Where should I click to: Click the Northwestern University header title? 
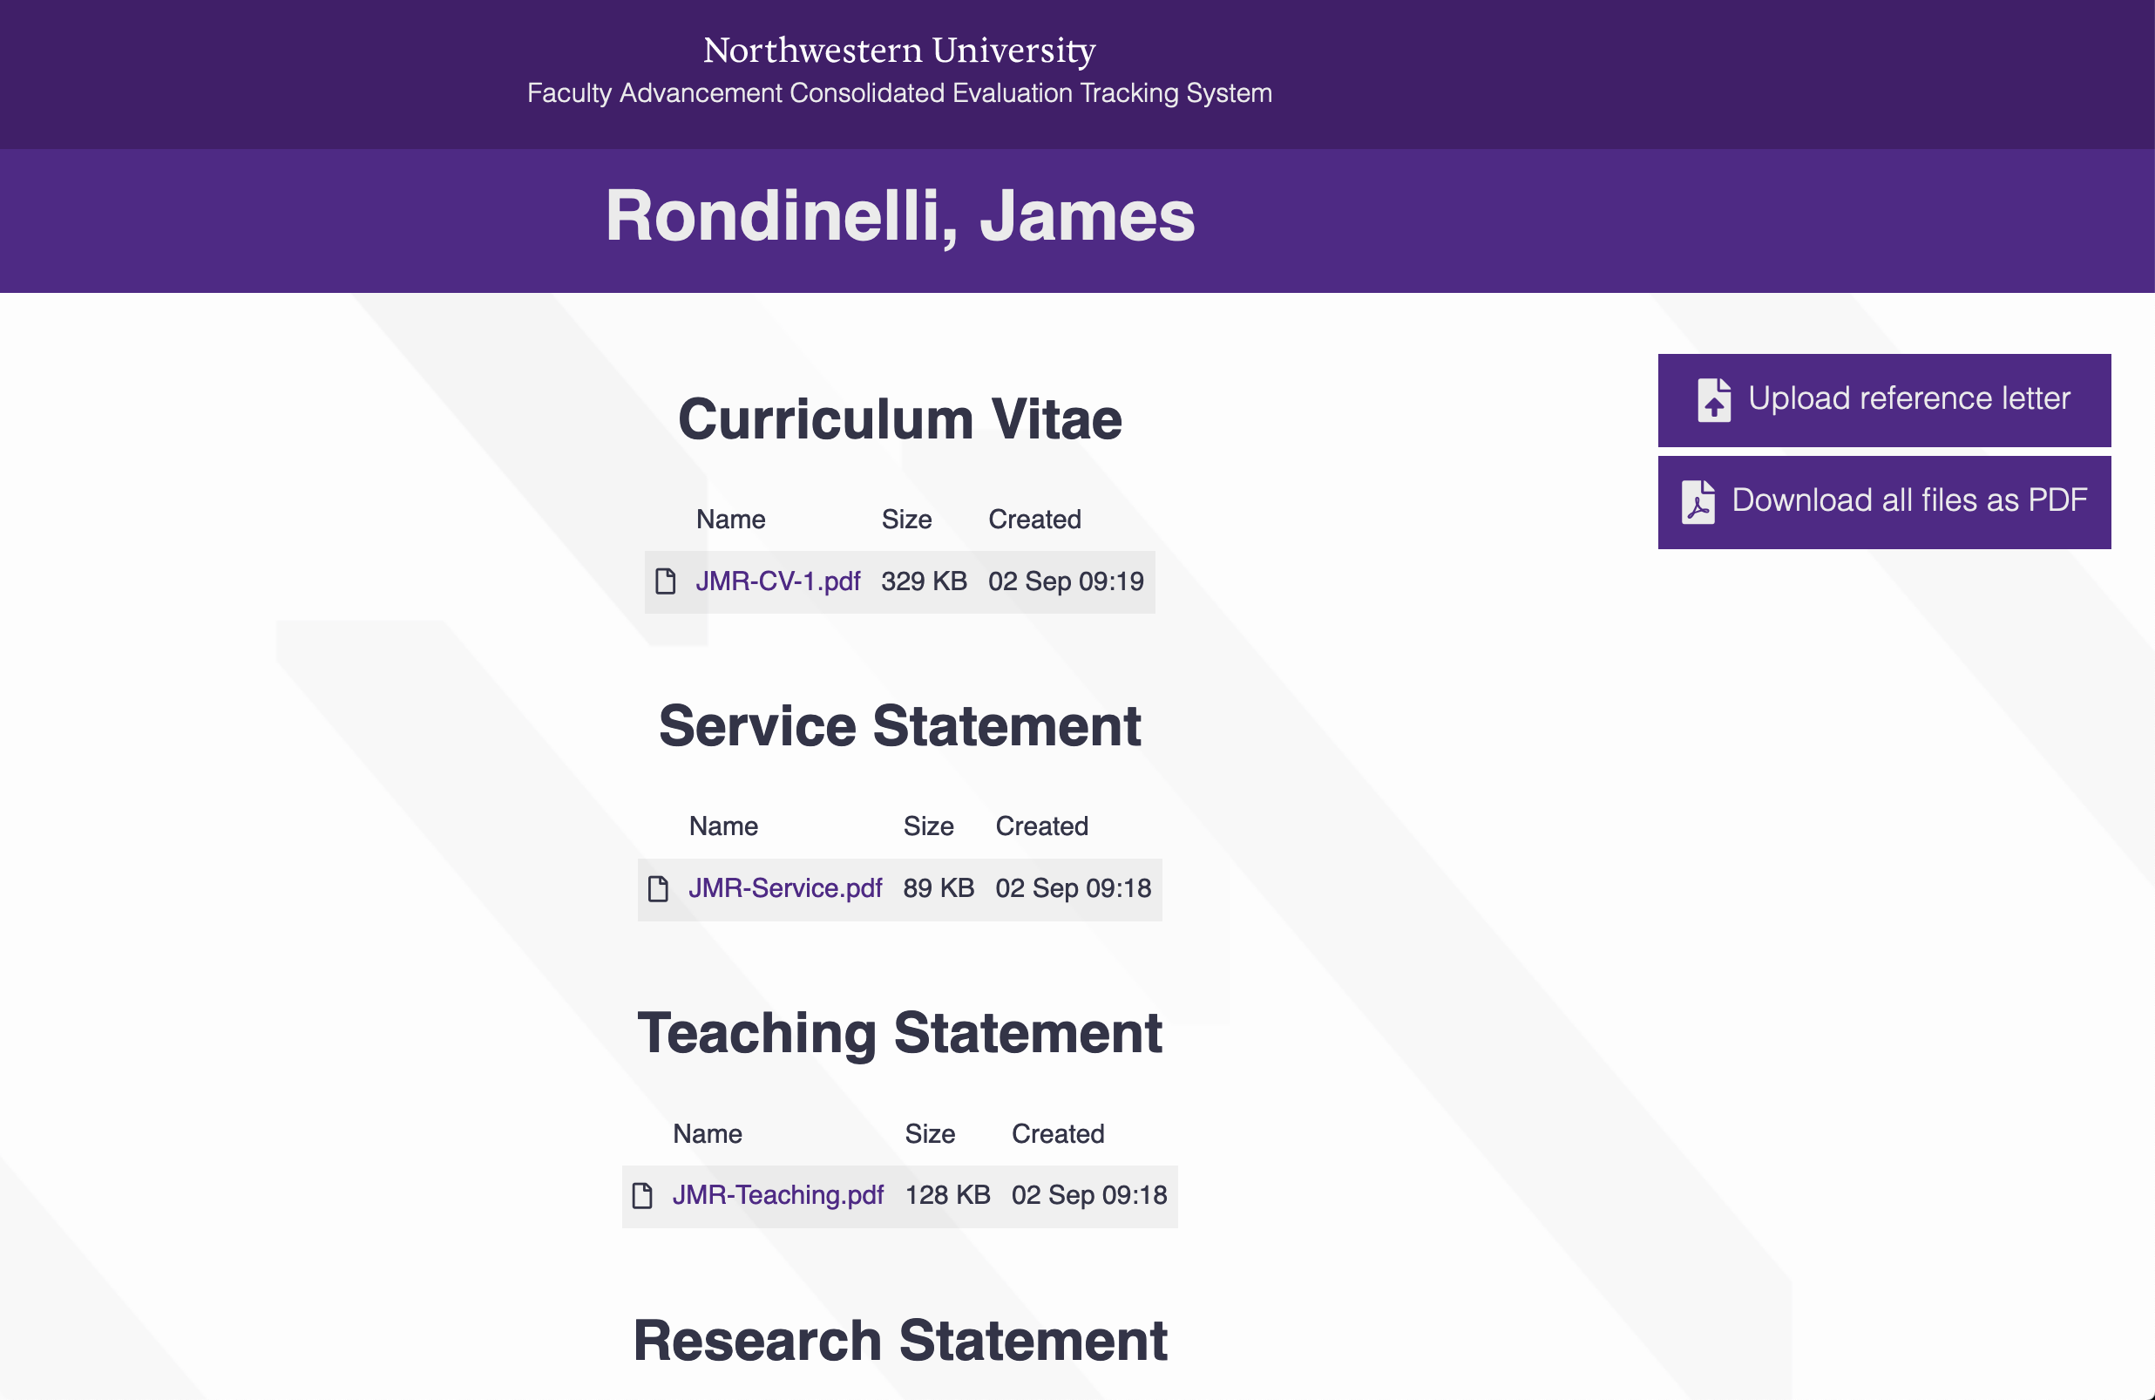pyautogui.click(x=899, y=50)
